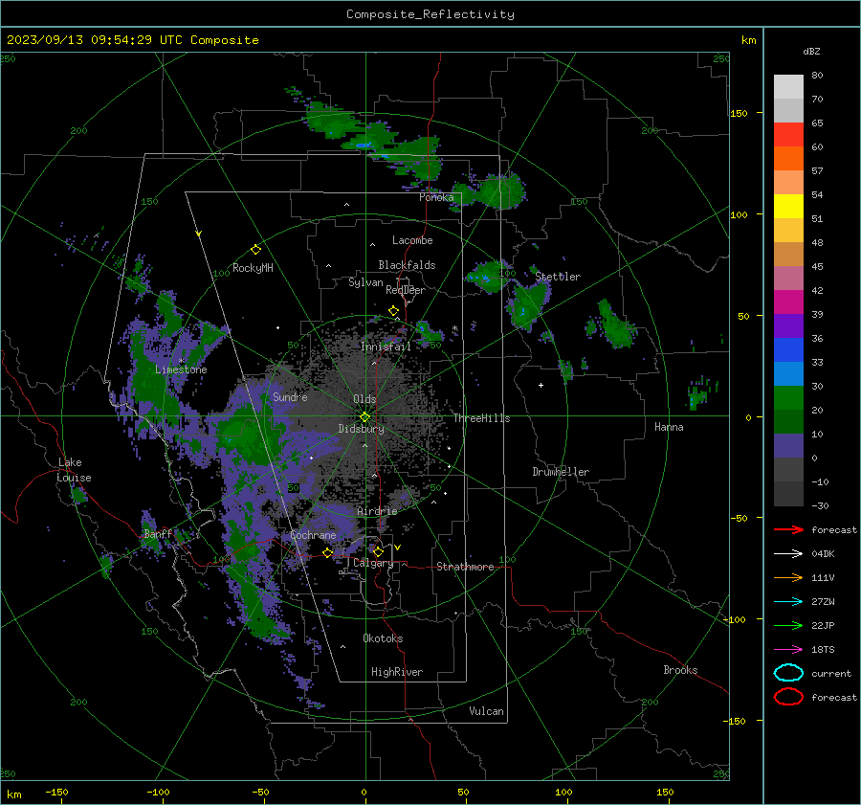
Task: Click the RockyMH label
Action: pos(253,268)
